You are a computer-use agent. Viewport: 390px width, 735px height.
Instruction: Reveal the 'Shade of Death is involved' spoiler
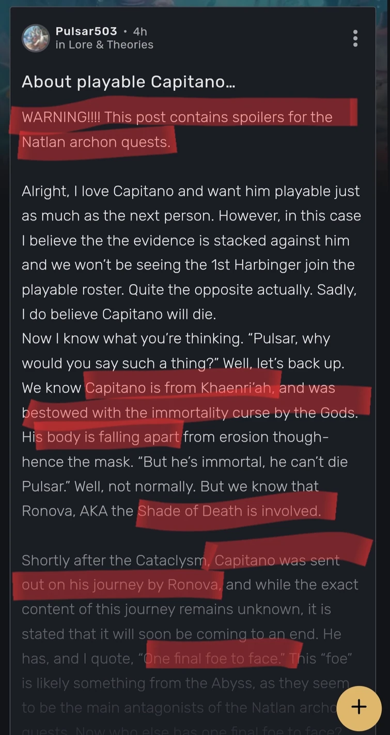pyautogui.click(x=235, y=510)
